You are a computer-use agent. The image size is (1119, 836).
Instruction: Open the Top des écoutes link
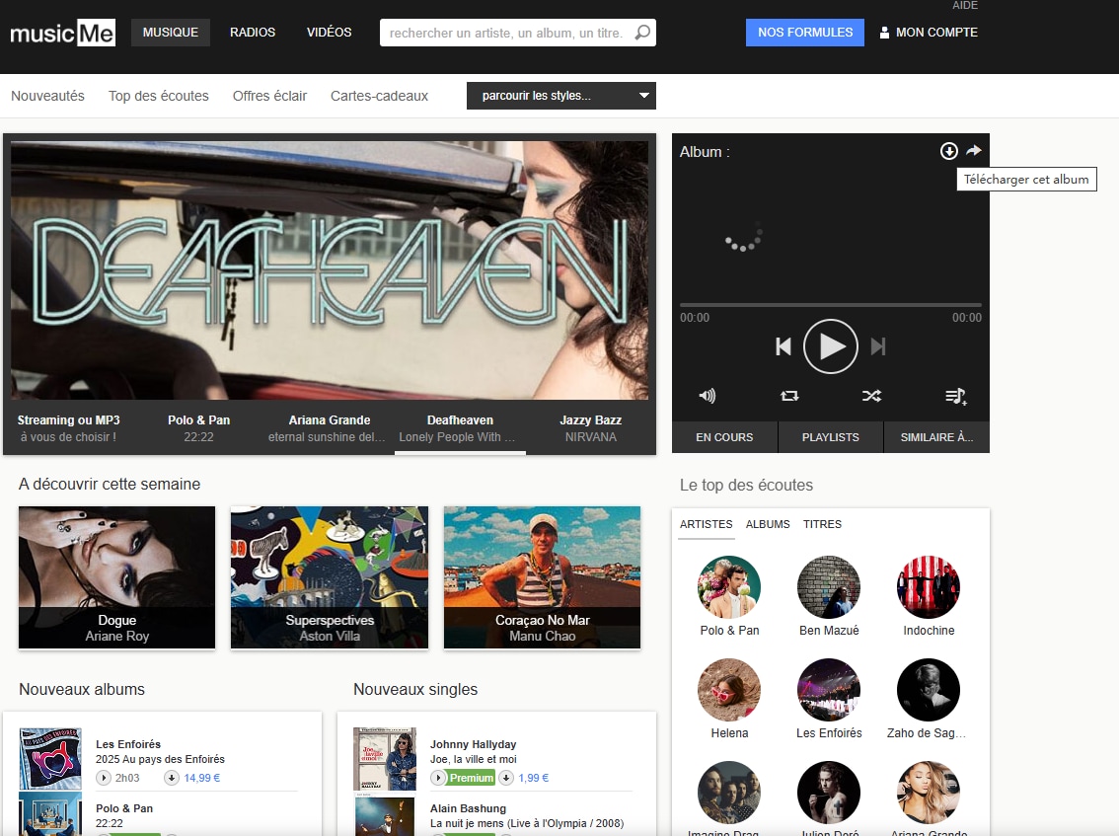click(x=159, y=96)
